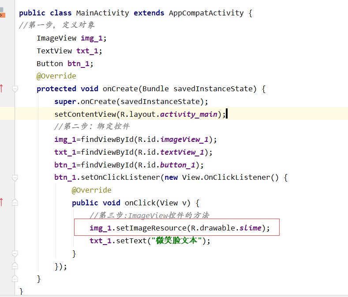348x297 pixels.
Task: Click the @Override annotation above onClick
Action: [x=91, y=190]
